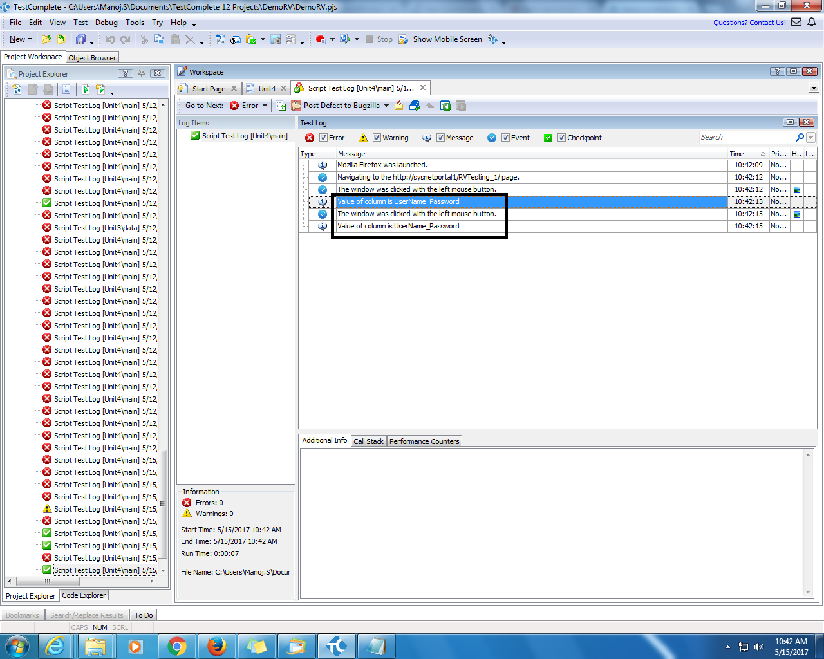Click the mail envelope icon at top right
The image size is (824, 659).
click(x=796, y=22)
